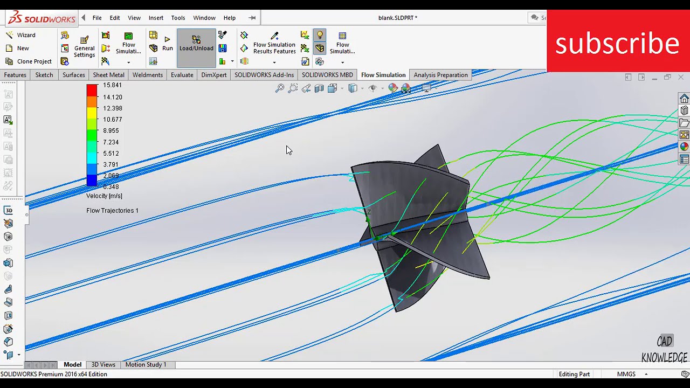Click the probe eyedropper icon near Load/Unload
The height and width of the screenshot is (388, 690).
(x=223, y=36)
